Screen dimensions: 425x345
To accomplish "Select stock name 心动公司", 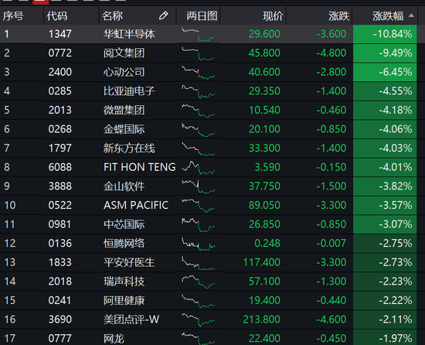I will 124,72.
